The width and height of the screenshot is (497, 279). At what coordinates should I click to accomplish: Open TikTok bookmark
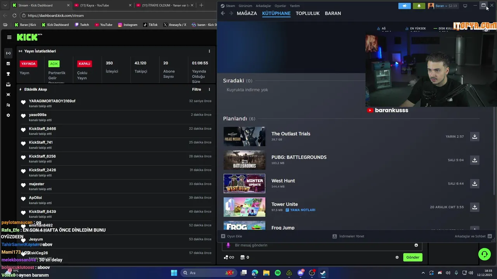coord(150,25)
